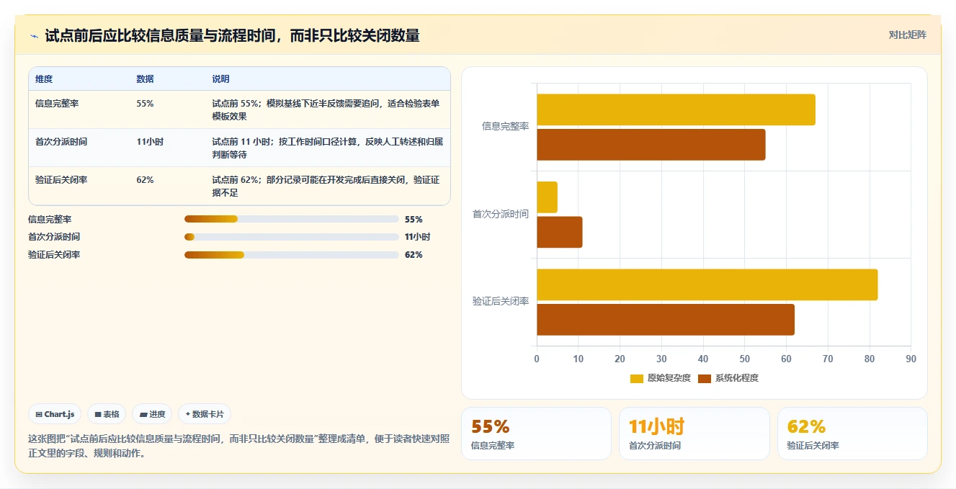The image size is (956, 489).
Task: Click the x-axis tick labeled 80
Action: point(870,358)
